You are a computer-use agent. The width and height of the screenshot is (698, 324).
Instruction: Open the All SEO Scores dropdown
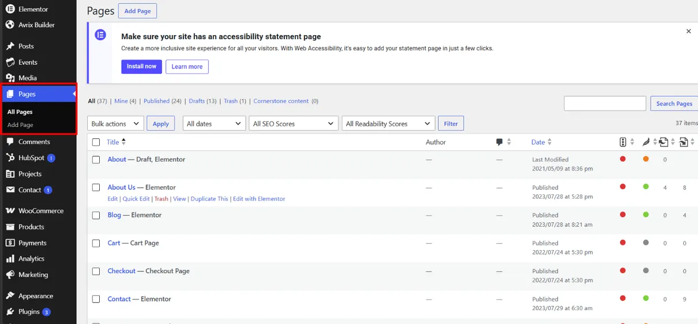(294, 123)
